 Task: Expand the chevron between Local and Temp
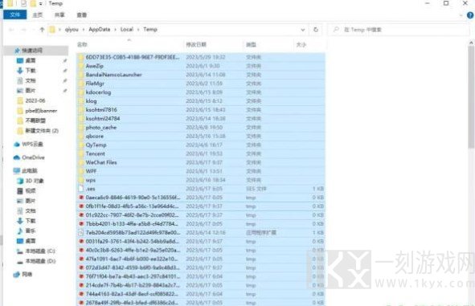(x=138, y=30)
